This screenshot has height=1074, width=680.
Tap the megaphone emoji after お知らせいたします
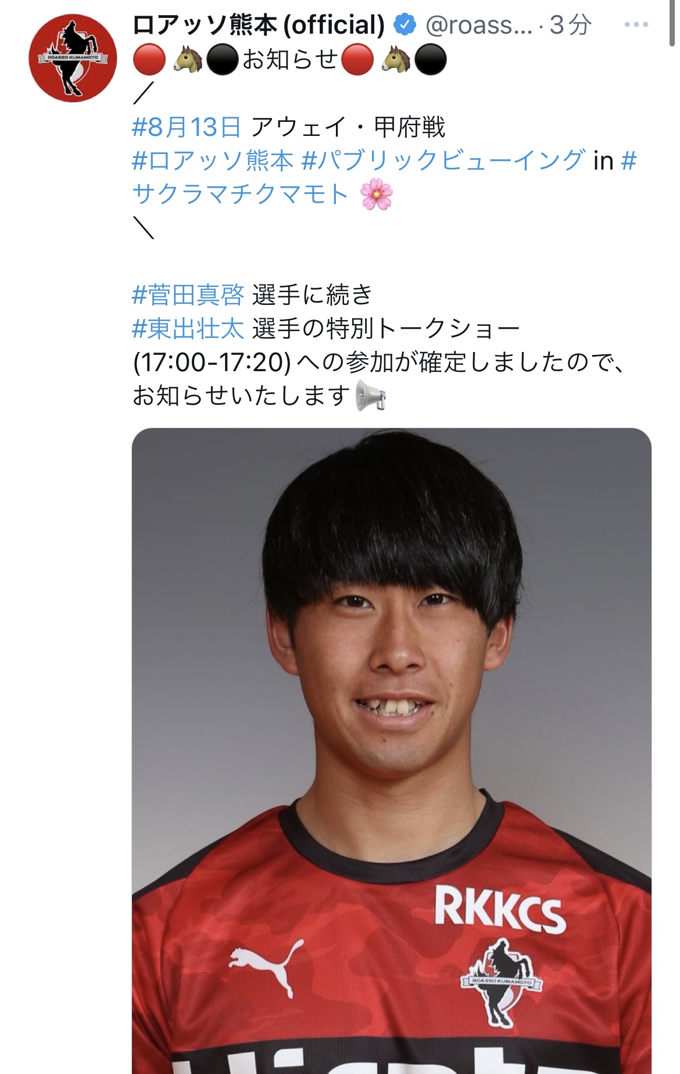(x=371, y=396)
